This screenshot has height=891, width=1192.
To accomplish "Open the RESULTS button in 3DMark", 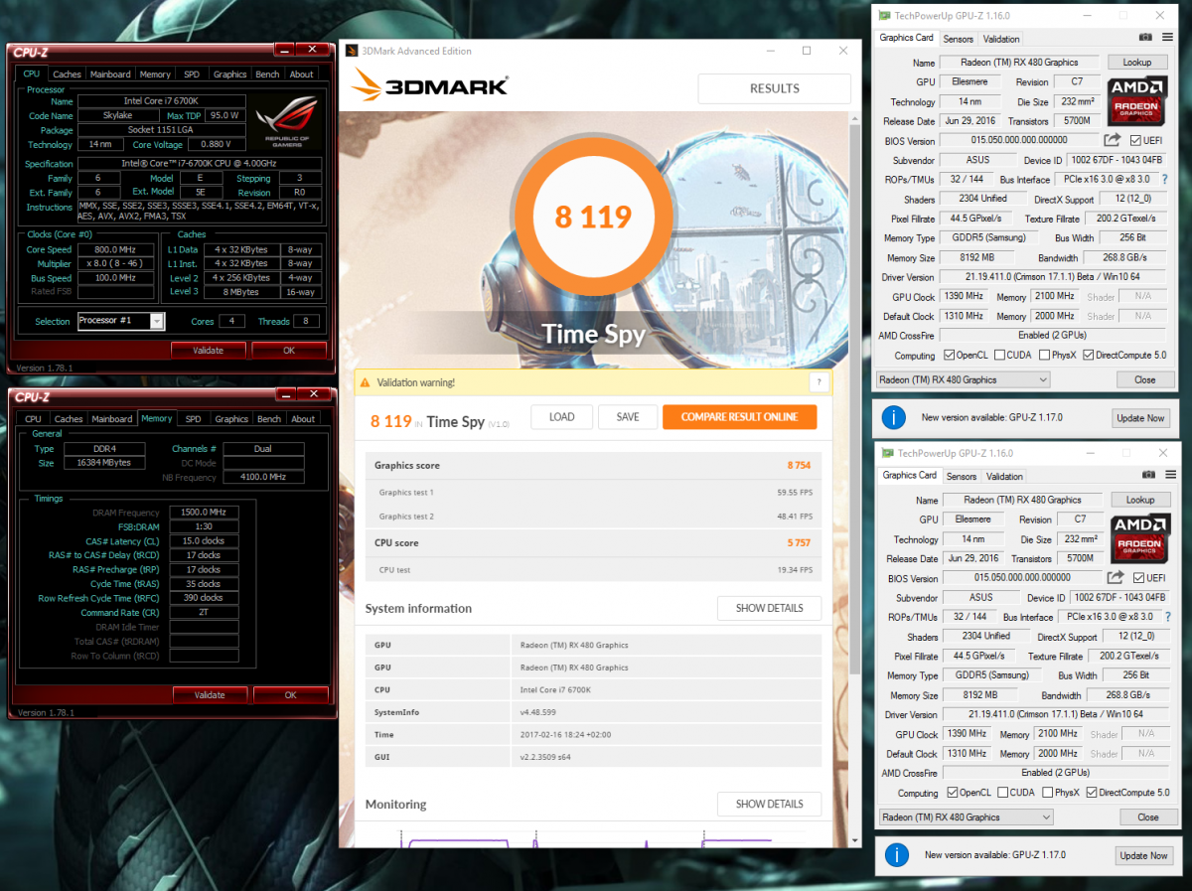I will [775, 88].
